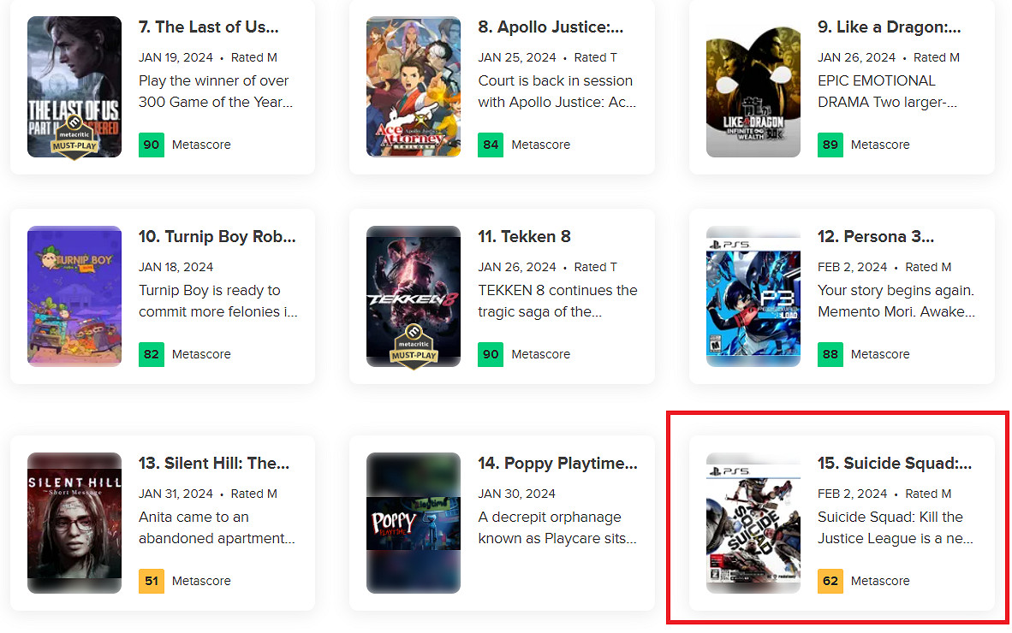Viewport: 1012px width, 633px height.
Task: Open the '11. Tekken 8' title link
Action: pyautogui.click(x=524, y=237)
